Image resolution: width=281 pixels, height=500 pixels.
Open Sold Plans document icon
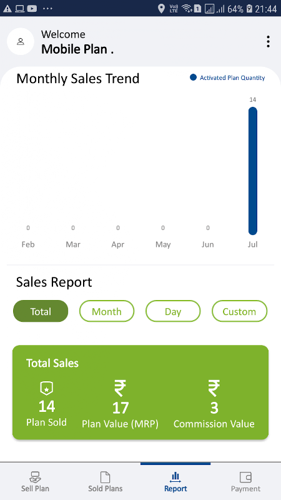point(105,477)
